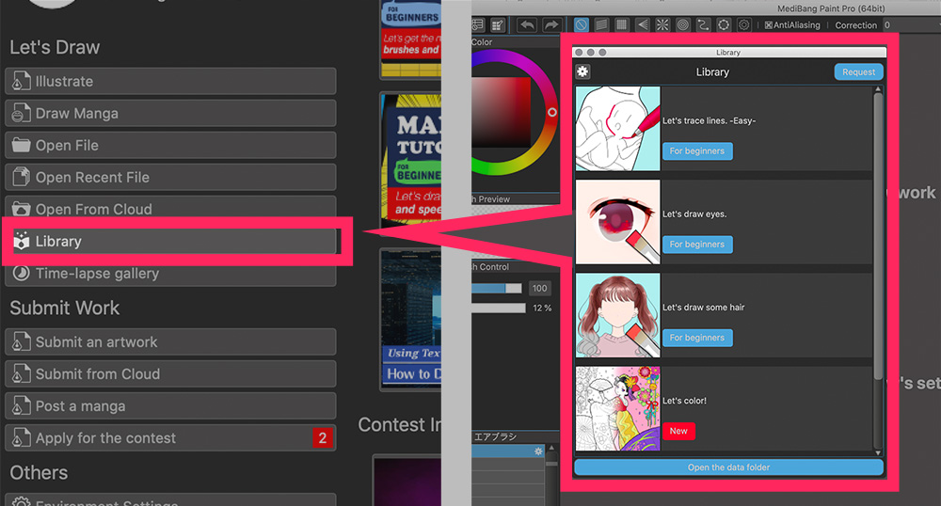The width and height of the screenshot is (941, 506).
Task: Click the red contest badge showing 2
Action: 322,438
